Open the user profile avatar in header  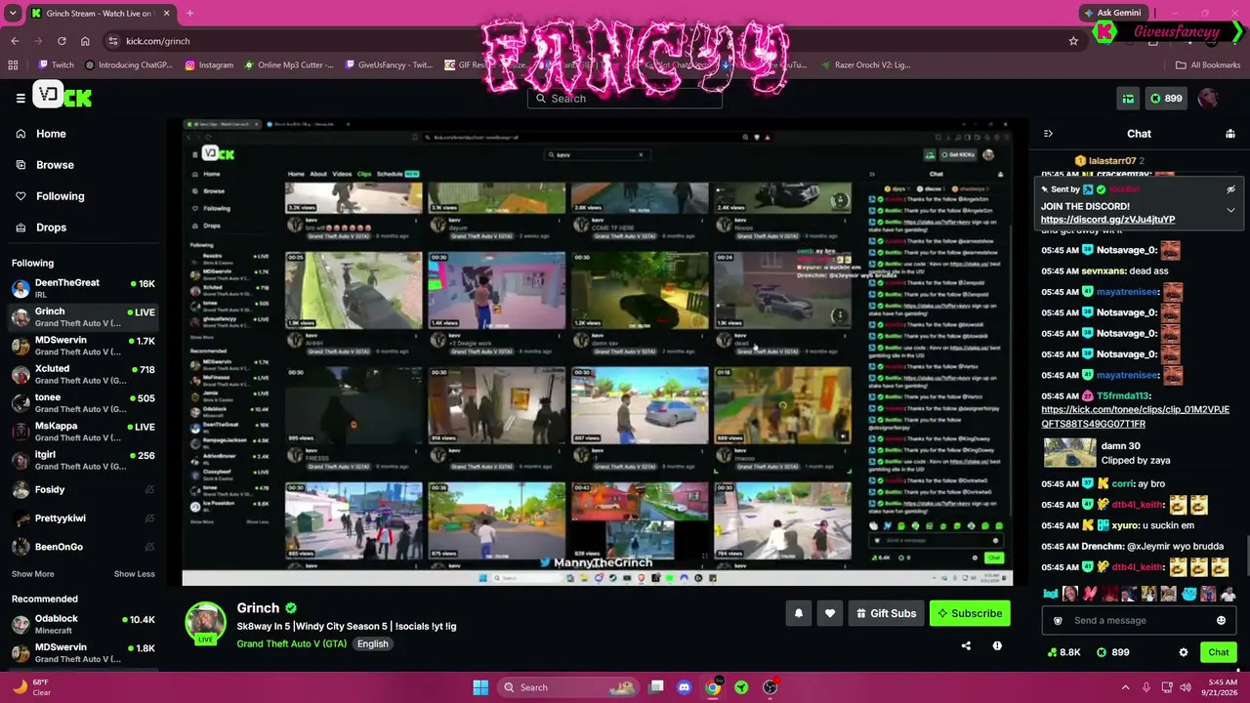coord(1208,99)
